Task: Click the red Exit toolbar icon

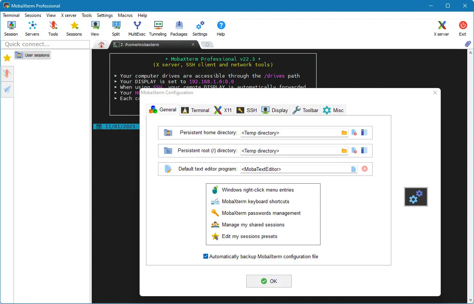Action: (463, 28)
